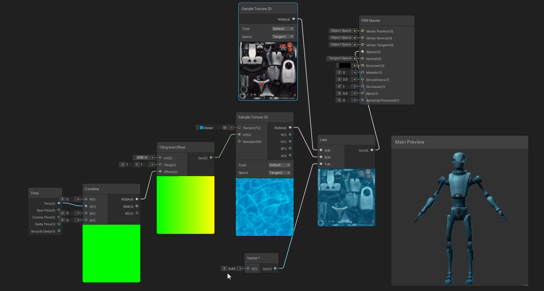Click the Water node R(1) output port
Viewport: 544px width, 291px height.
(x=290, y=134)
